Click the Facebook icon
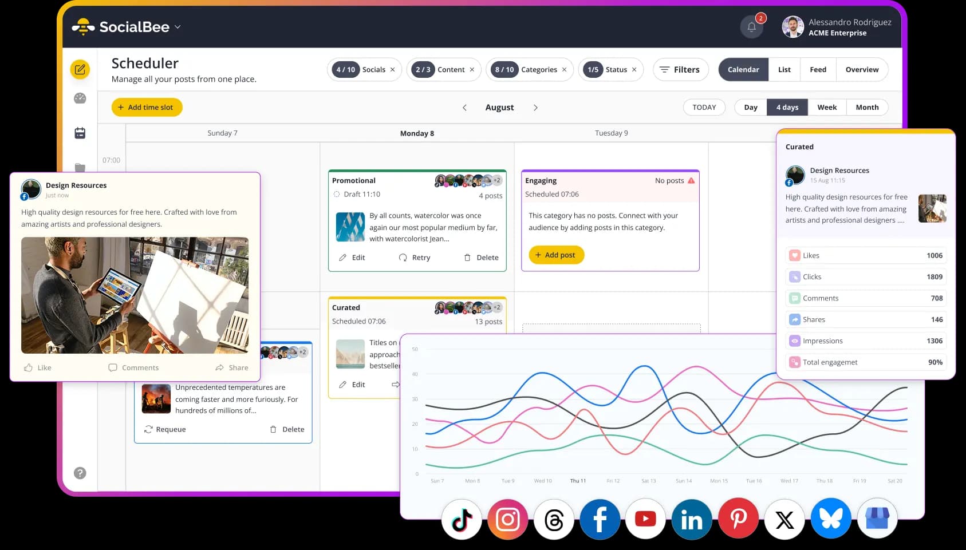The width and height of the screenshot is (966, 550). tap(600, 520)
